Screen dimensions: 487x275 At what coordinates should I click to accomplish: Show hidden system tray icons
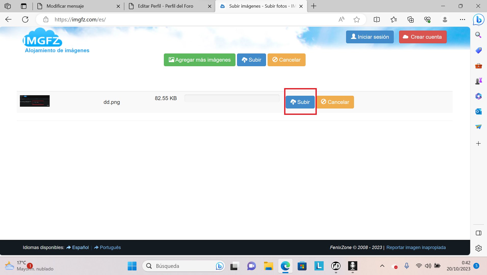tap(382, 266)
